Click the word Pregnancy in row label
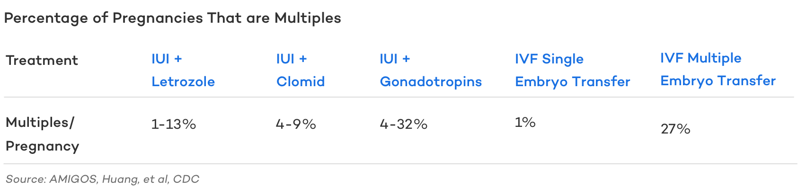 pos(42,146)
